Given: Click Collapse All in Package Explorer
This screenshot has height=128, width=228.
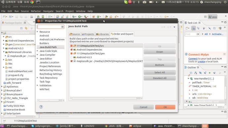Looking at the screenshot, I should coord(21,28).
